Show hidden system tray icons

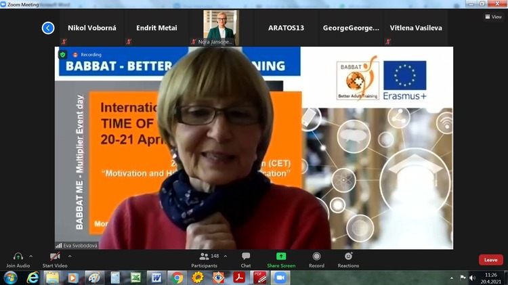pos(452,278)
